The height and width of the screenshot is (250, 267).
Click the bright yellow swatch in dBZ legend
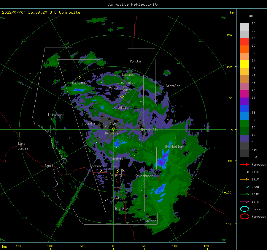coord(244,64)
